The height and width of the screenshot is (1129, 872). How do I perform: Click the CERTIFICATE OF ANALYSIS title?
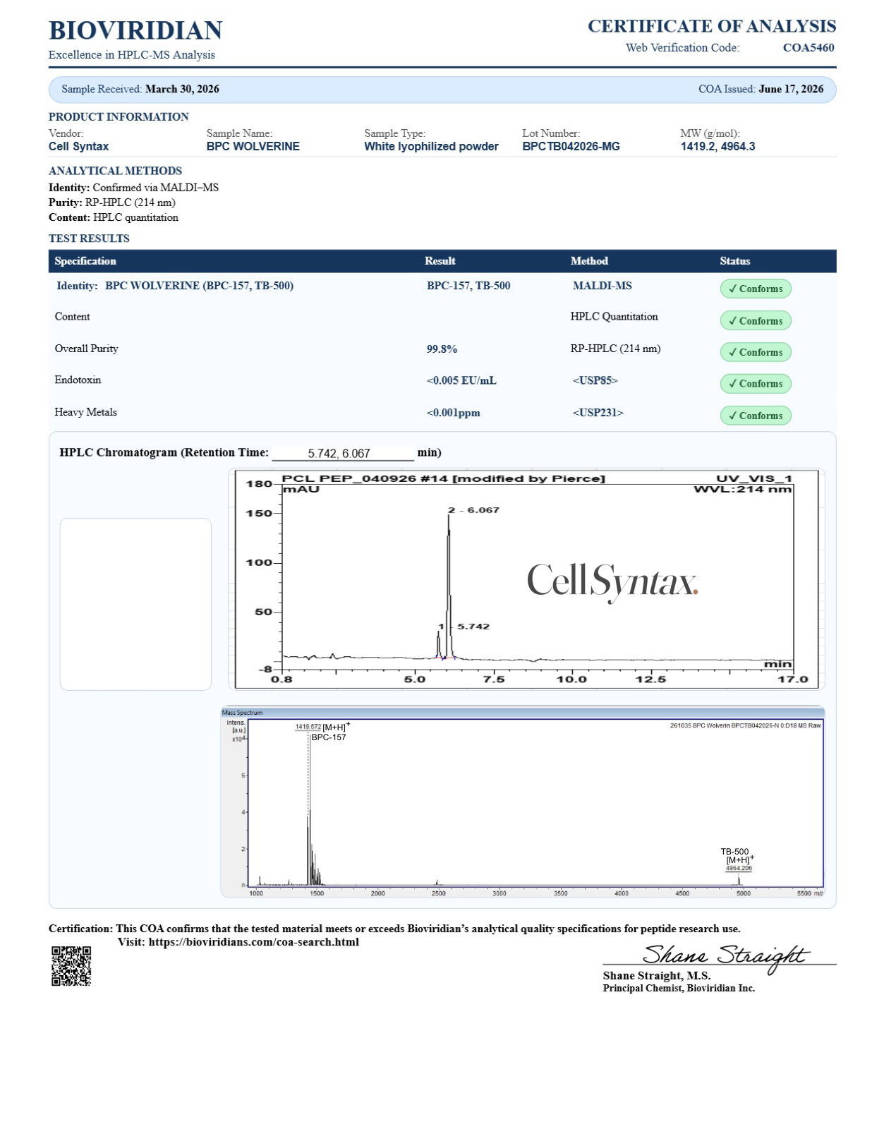pos(712,26)
